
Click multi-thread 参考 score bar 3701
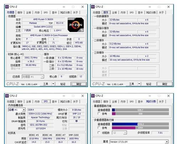pos(140,128)
